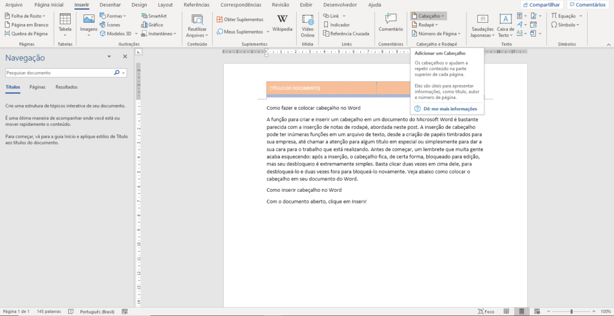The height and width of the screenshot is (316, 614).
Task: Open the Instantâneo screenshot tool
Action: (159, 34)
